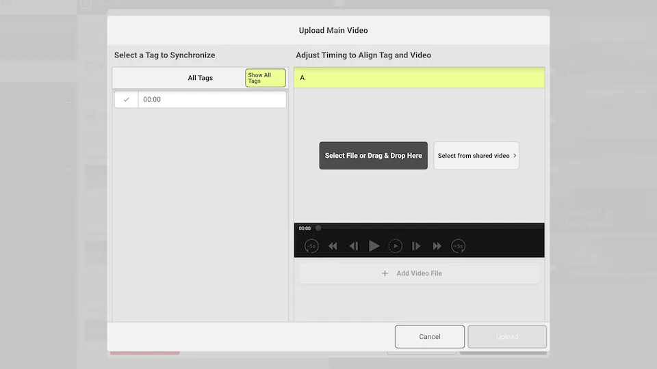Click the plus icon beside Add Video File

tap(385, 273)
